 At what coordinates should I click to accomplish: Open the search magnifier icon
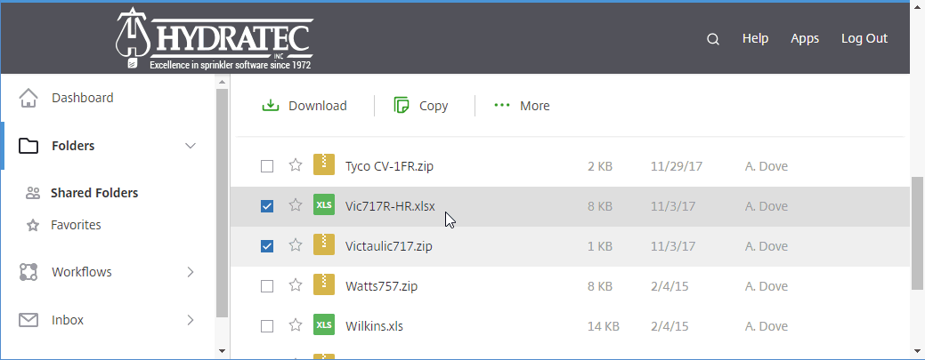pos(712,39)
